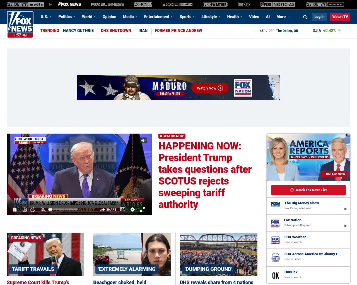Expand the video to fullscreen
Image resolution: width=357 pixels, height=285 pixels.
pos(143,209)
